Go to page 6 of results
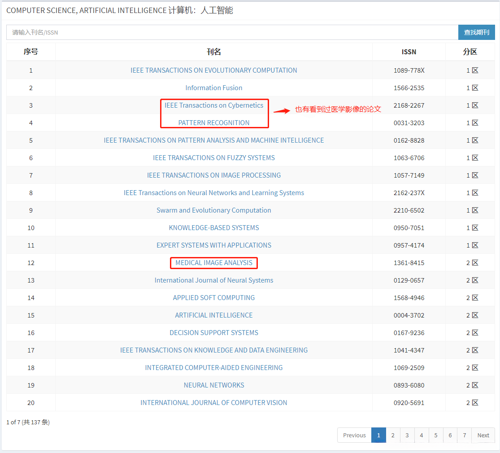This screenshot has height=453, width=500. coord(450,435)
